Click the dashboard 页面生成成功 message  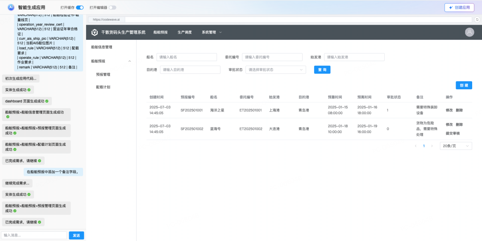27,101
